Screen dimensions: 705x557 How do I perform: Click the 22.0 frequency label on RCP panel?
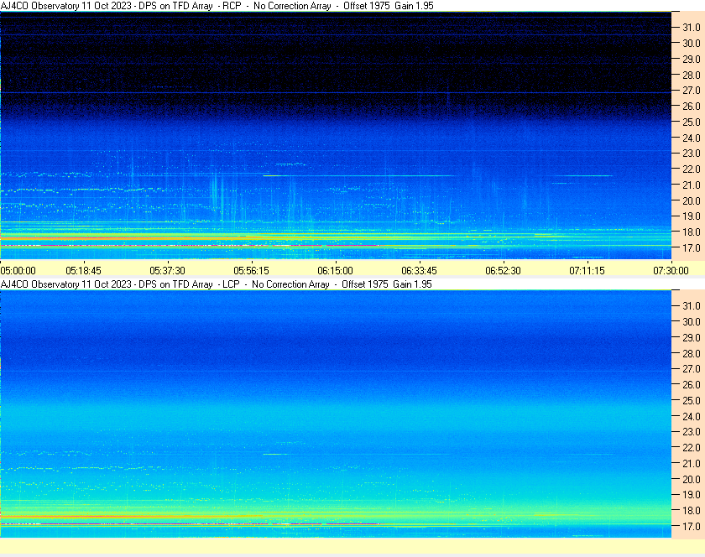(692, 169)
